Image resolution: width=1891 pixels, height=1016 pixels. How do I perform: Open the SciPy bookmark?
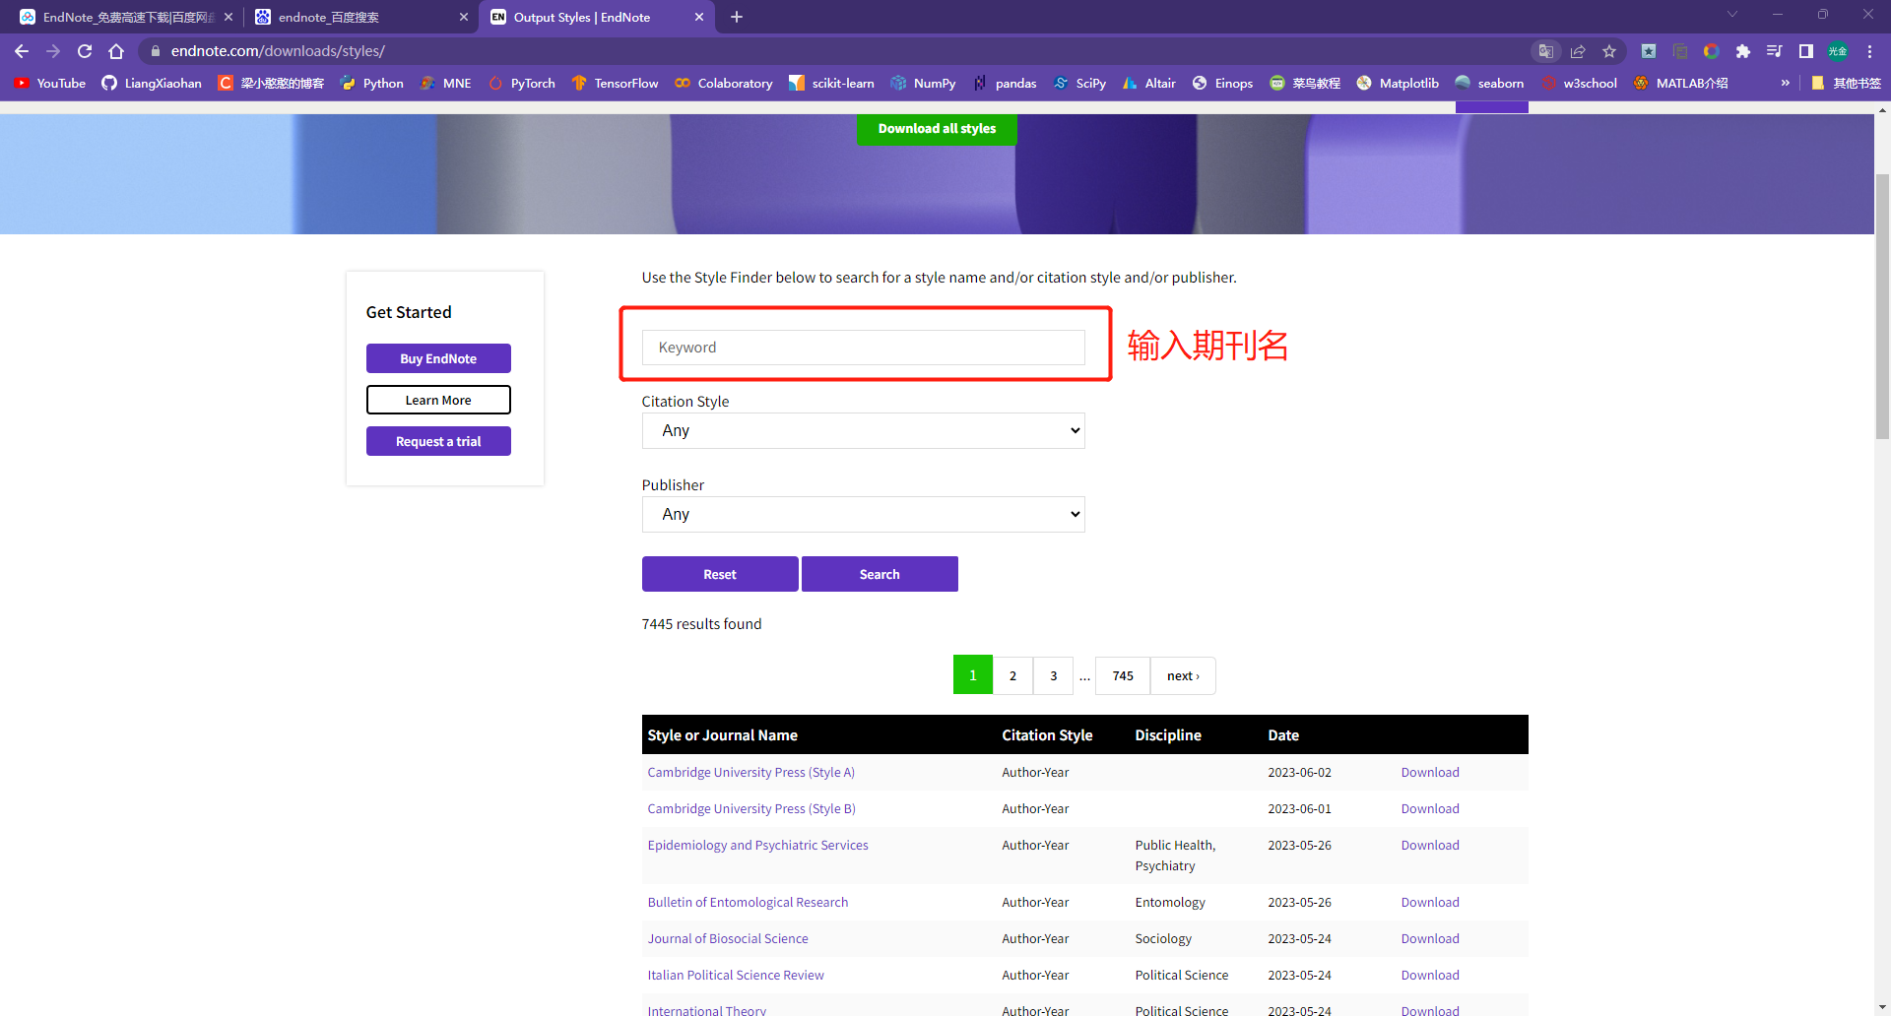click(1080, 83)
